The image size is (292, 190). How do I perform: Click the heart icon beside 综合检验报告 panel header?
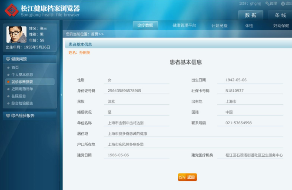pyautogui.click(x=8, y=116)
